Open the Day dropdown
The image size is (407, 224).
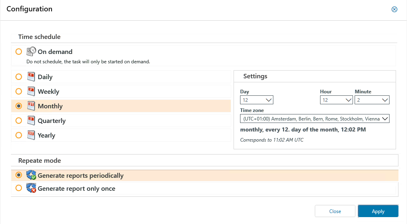[257, 100]
